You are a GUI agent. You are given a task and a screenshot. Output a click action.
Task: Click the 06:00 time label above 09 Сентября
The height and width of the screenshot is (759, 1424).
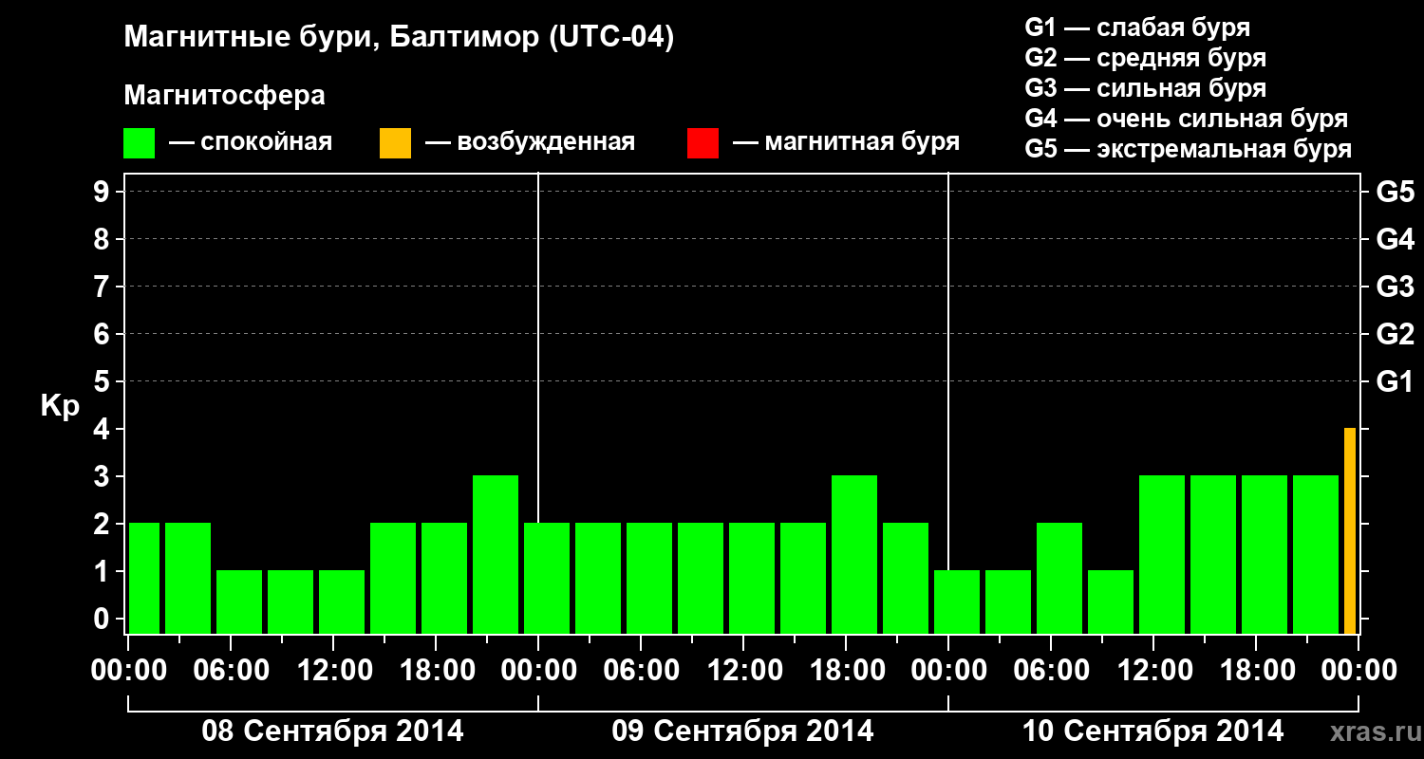click(x=641, y=670)
